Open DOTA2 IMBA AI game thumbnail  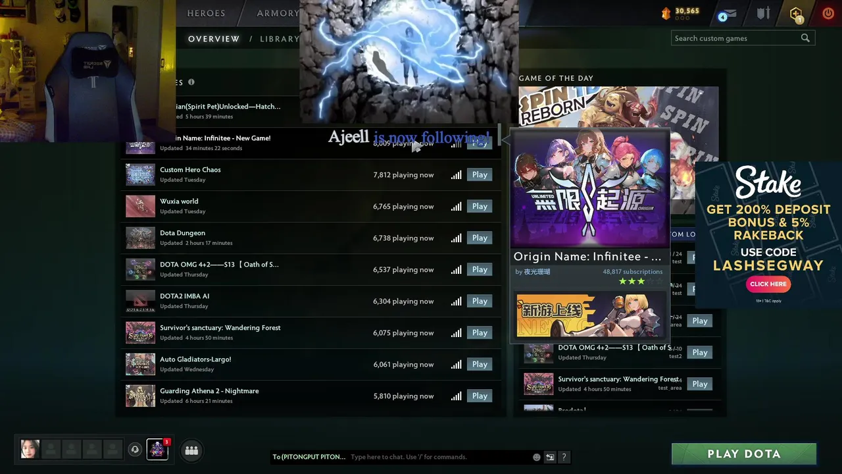[x=140, y=301]
